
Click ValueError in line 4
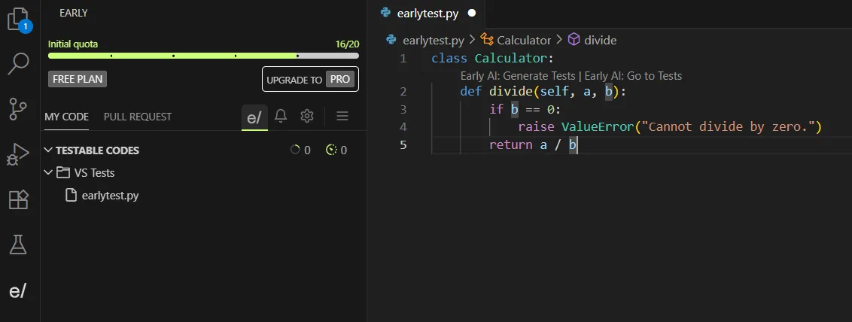598,127
